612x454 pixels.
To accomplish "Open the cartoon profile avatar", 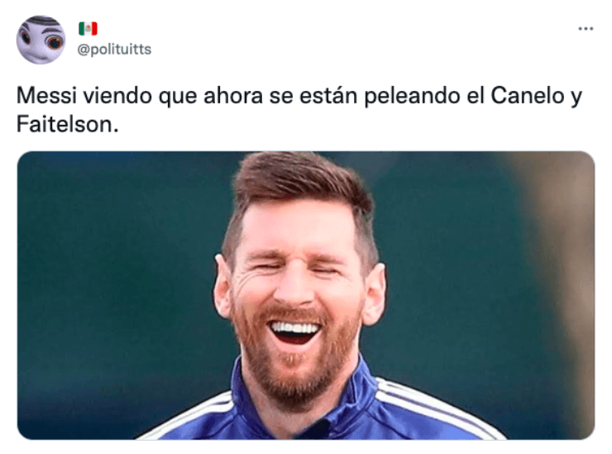I will click(x=41, y=40).
